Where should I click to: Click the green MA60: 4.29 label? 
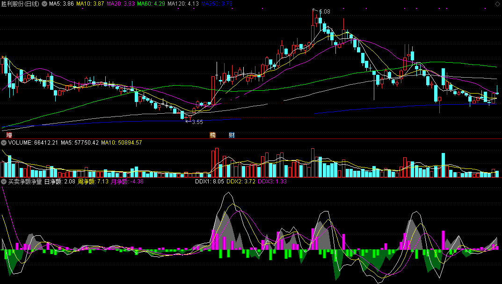(151, 4)
